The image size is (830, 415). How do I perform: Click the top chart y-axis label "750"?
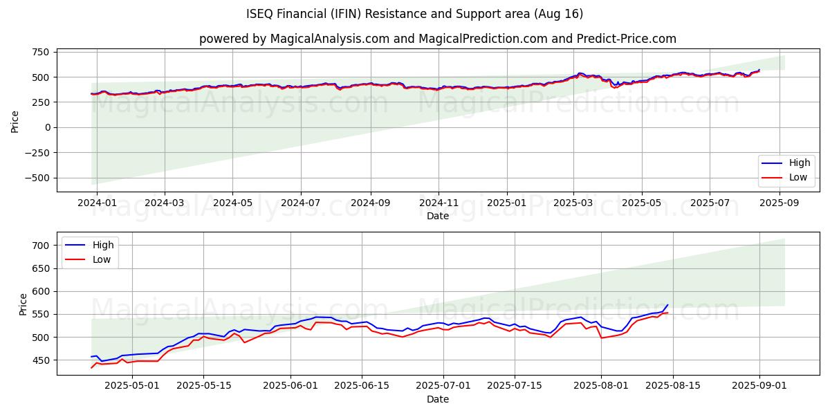(x=40, y=52)
